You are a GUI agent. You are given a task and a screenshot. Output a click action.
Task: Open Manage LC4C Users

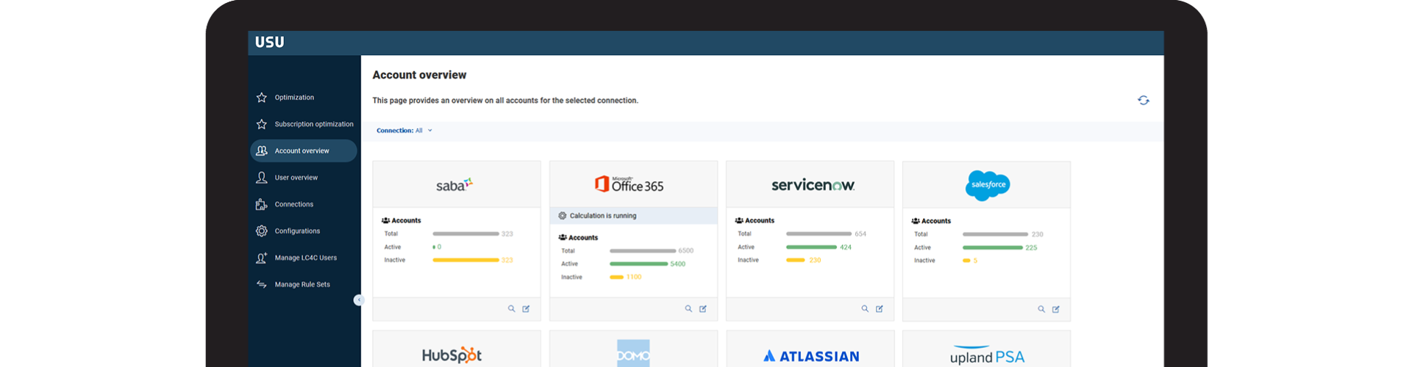point(304,258)
